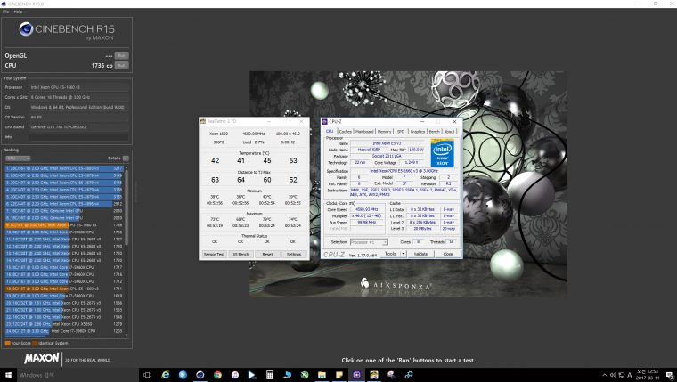Expand the Tools dropdown arrow in CPU-Z

(x=404, y=254)
